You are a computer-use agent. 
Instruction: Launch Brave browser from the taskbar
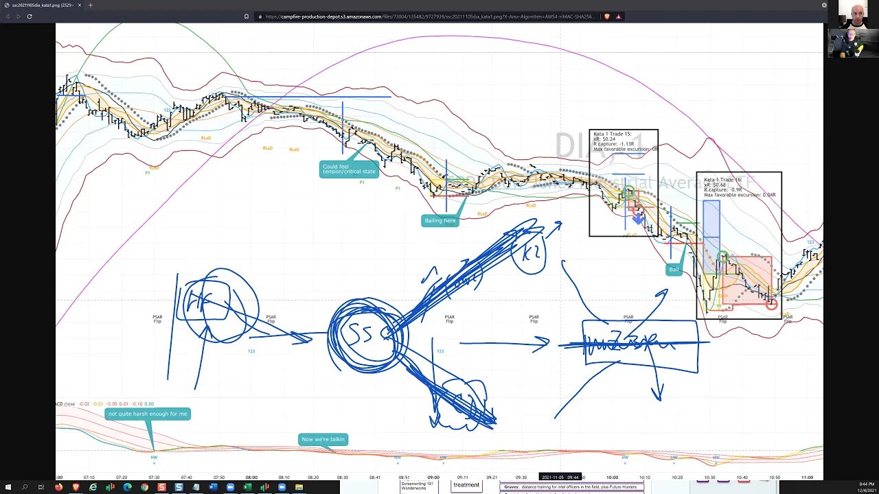pos(76,487)
